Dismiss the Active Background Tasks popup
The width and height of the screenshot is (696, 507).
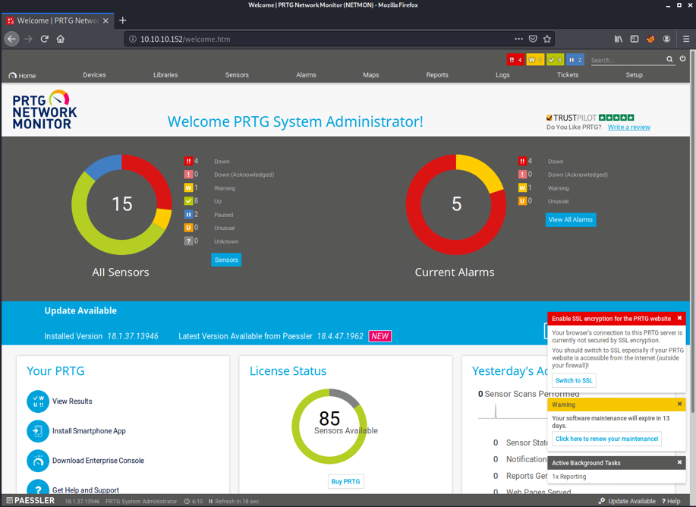click(x=679, y=462)
